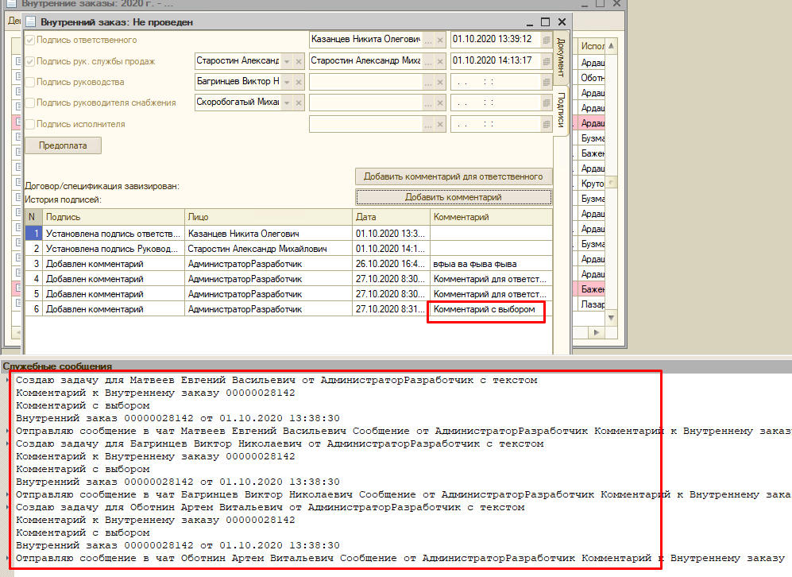Click the Подпись column header
Viewport: 792px width, 577px height.
coord(113,217)
